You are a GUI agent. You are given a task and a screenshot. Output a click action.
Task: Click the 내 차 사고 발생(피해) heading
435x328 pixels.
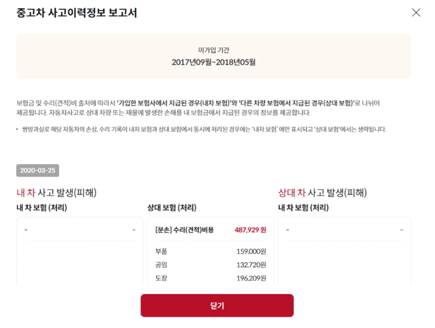(x=61, y=192)
